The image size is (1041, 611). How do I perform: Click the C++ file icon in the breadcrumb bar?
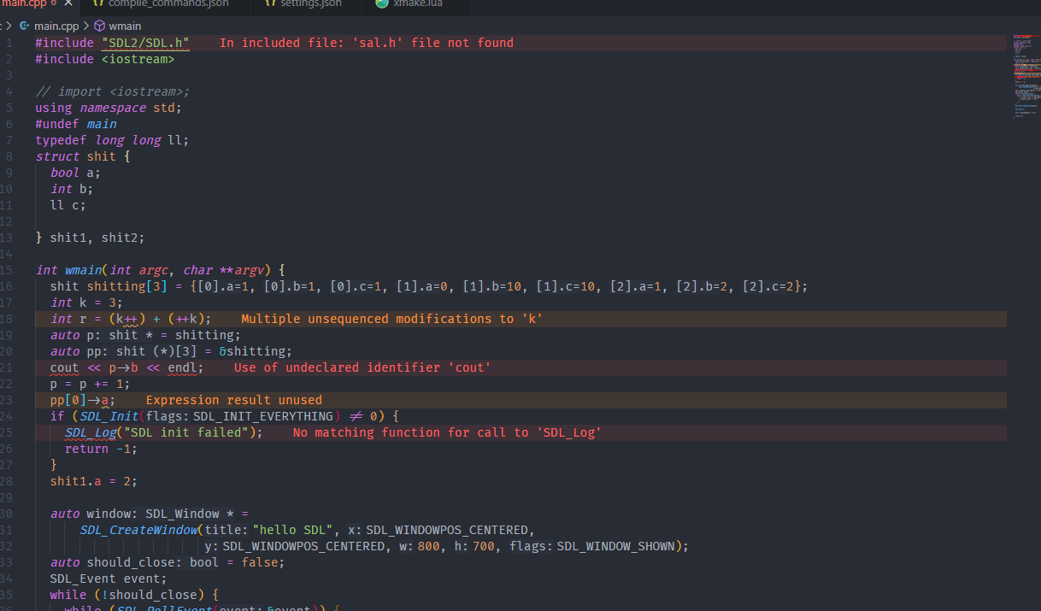pos(26,26)
